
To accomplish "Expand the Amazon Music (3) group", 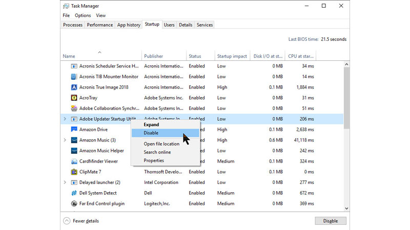I will click(x=65, y=140).
